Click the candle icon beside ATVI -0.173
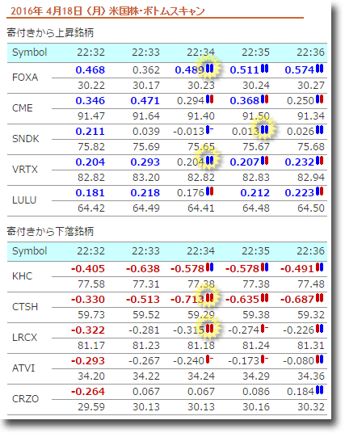This screenshot has height=433, width=345. [x=265, y=359]
